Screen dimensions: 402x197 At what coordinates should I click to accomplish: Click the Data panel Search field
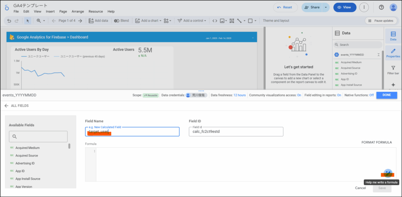[358, 45]
